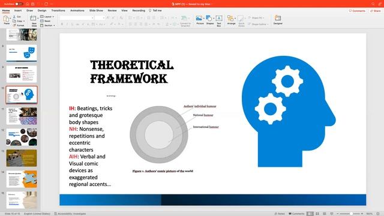The image size is (384, 216).
Task: Click the Arrange icon
Action: pyautogui.click(x=230, y=18)
